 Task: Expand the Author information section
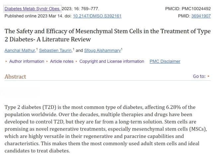[27, 61]
